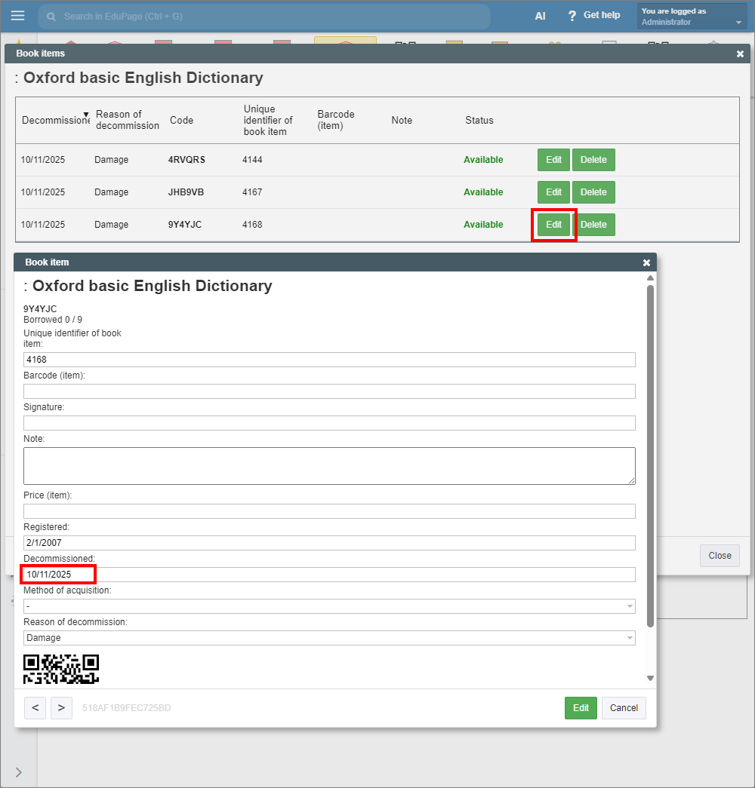This screenshot has height=788, width=755.
Task: Open Method of acquisition dropdown
Action: 329,606
